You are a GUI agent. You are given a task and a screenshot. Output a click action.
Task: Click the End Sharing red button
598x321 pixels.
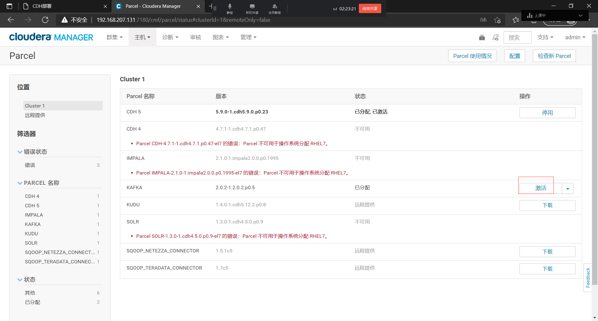[x=370, y=8]
